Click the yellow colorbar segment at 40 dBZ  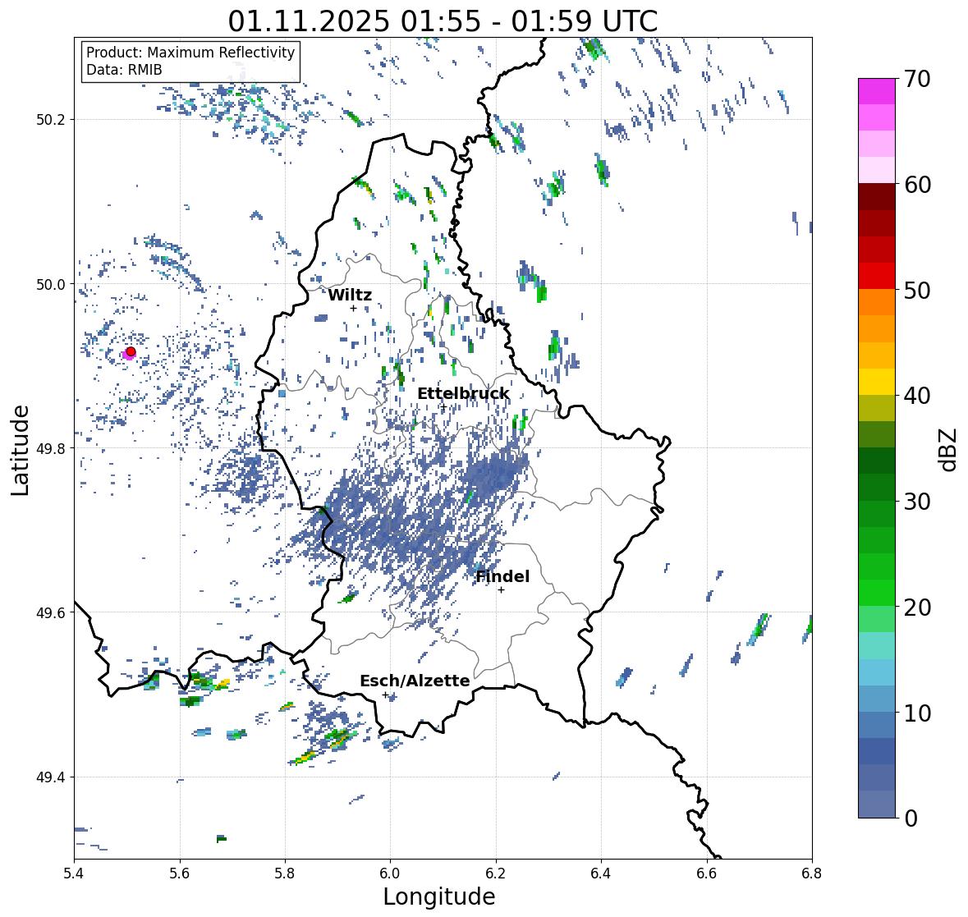click(x=877, y=382)
